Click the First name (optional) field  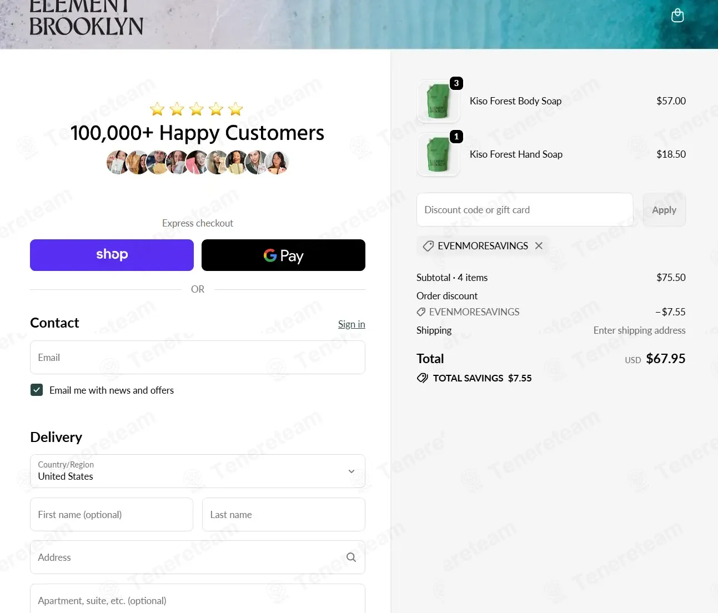(112, 515)
